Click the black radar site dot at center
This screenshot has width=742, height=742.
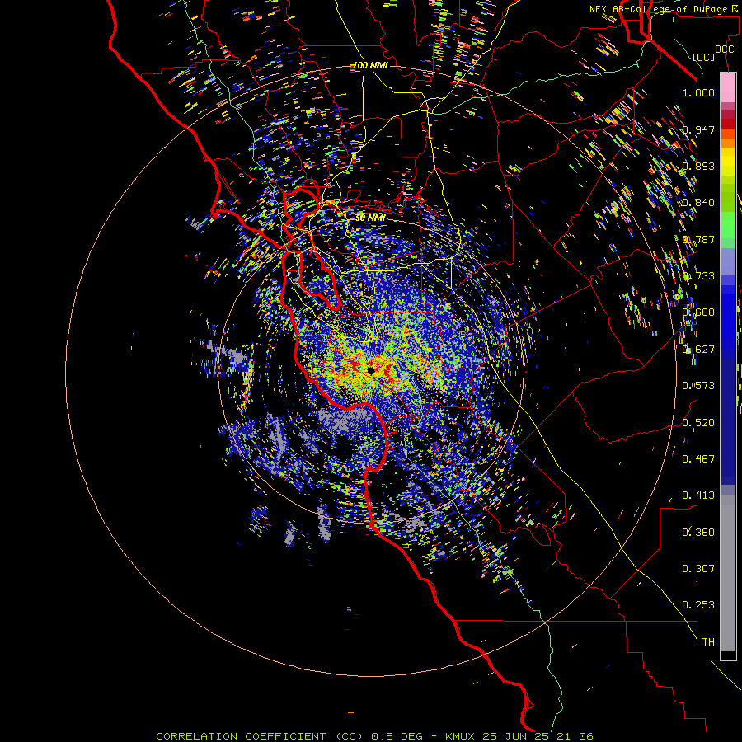coord(371,370)
